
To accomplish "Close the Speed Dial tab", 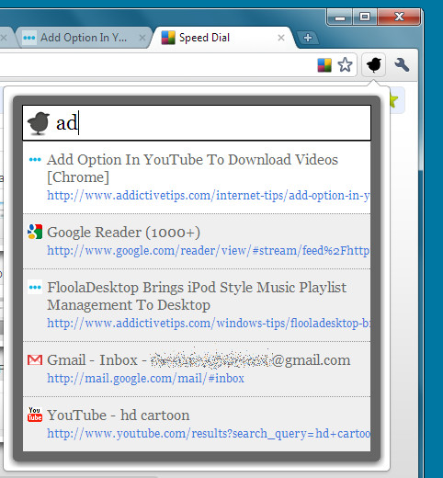I will point(281,38).
